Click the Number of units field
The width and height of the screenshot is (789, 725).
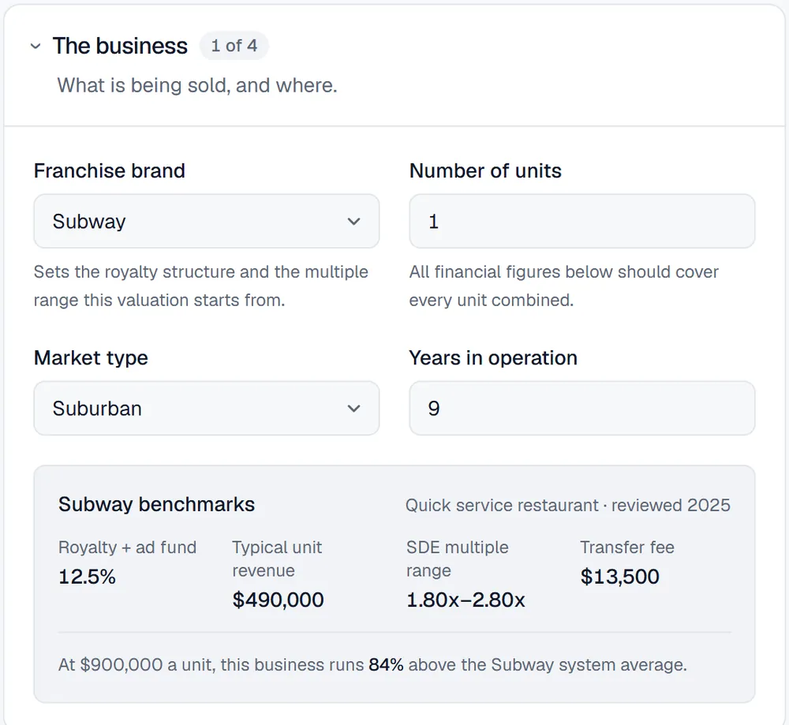tap(582, 221)
